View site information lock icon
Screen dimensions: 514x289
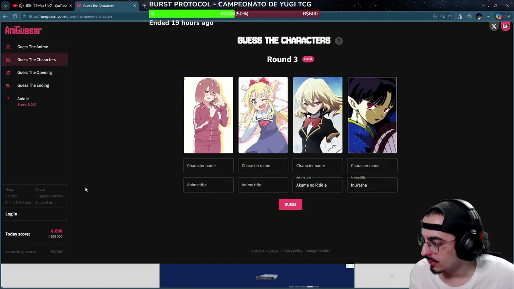[24, 16]
